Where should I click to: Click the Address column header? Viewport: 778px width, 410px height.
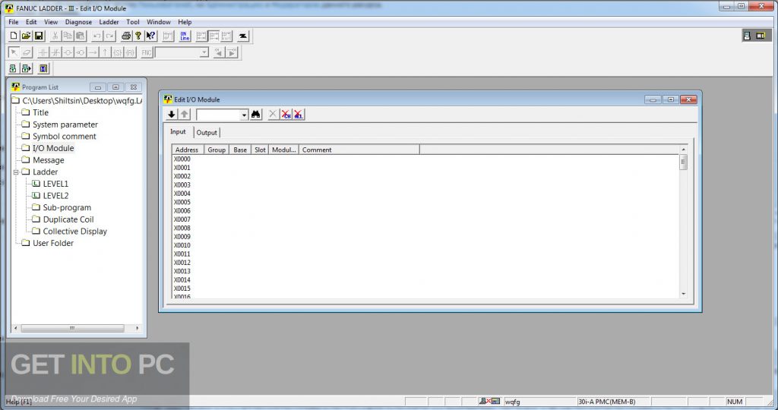(188, 150)
